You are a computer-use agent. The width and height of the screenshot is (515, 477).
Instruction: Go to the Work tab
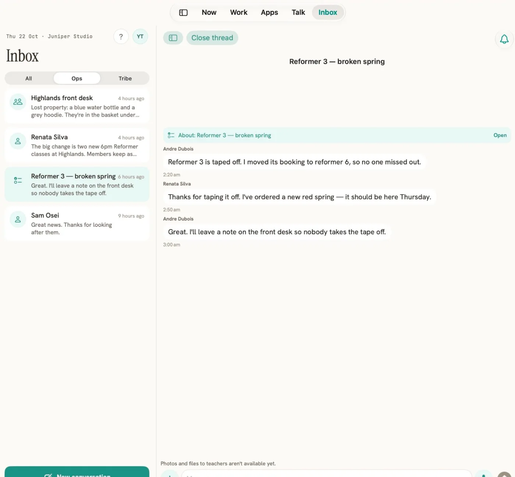tap(239, 13)
